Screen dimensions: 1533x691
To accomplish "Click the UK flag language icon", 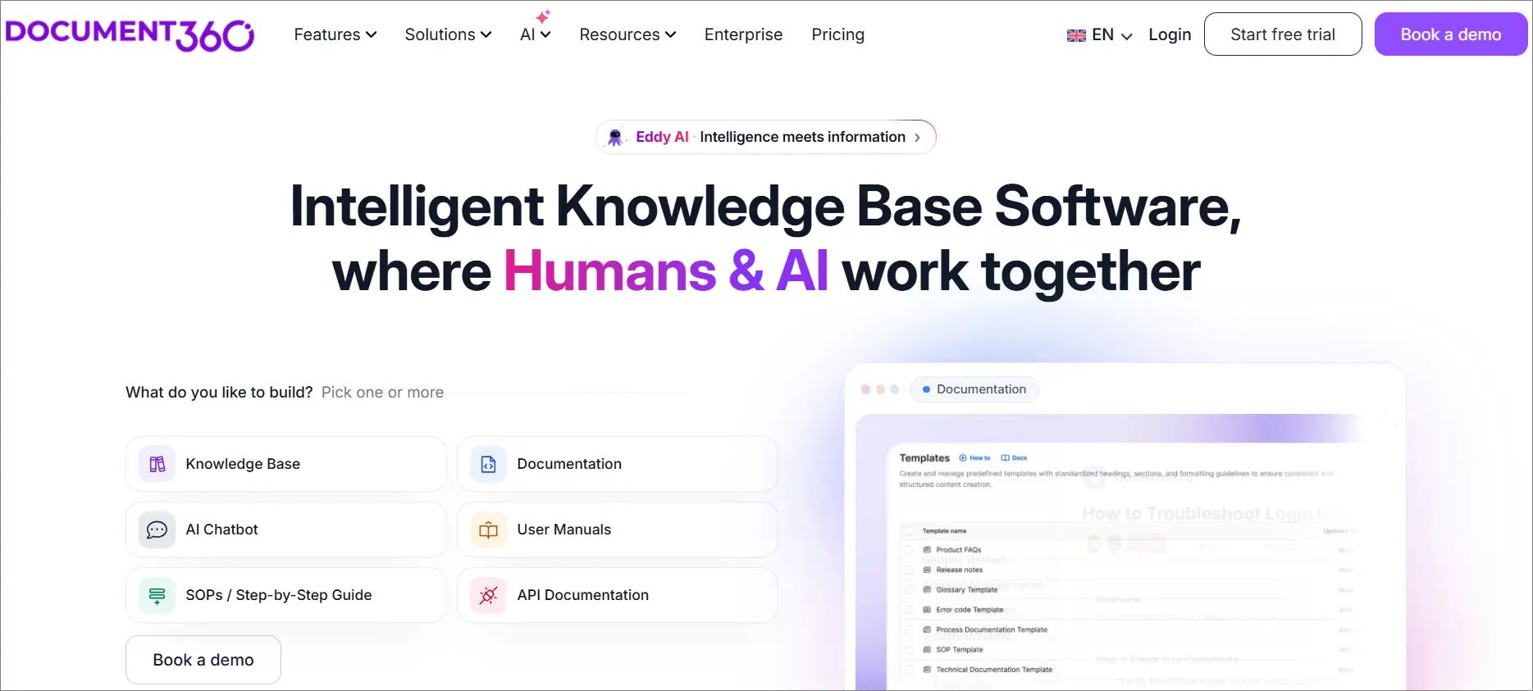I will 1076,35.
